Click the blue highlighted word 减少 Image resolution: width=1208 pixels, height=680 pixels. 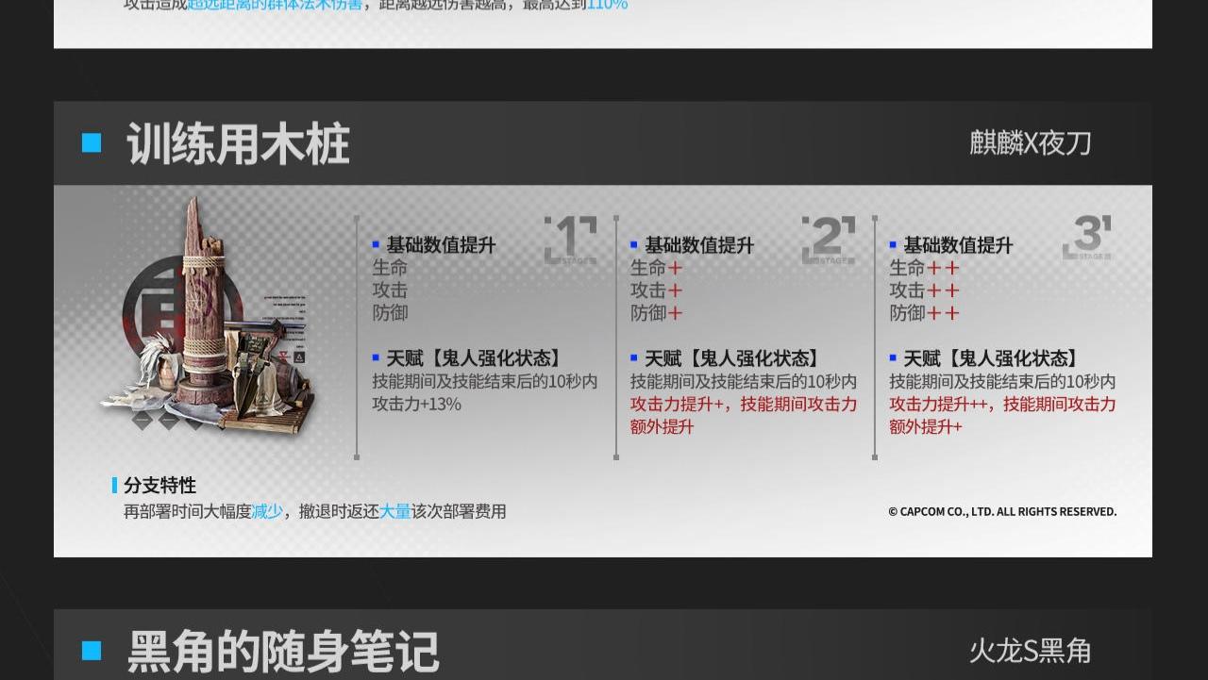(x=267, y=511)
